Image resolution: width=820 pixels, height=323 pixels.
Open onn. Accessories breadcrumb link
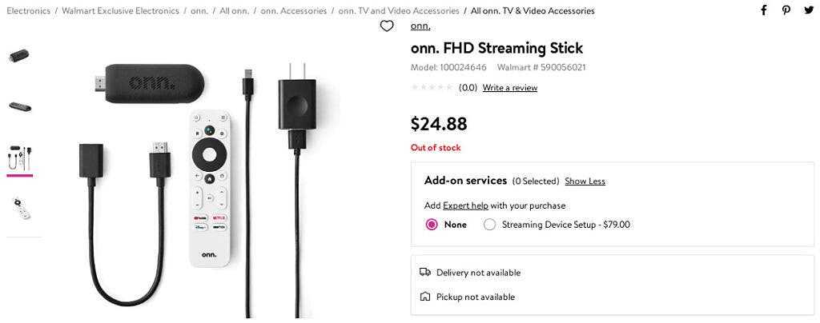pyautogui.click(x=293, y=10)
